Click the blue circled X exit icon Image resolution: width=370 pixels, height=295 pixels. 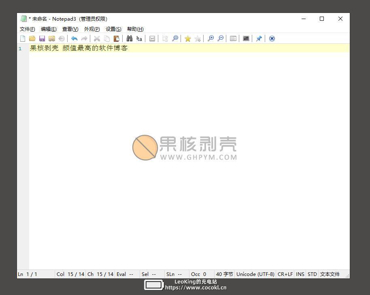coord(272,38)
